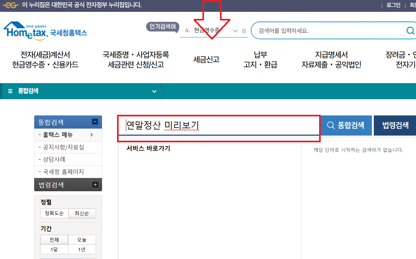Screen dimensions: 416x259
Task: Click the Hometax 국세청홈택스 logo
Action: (45, 31)
